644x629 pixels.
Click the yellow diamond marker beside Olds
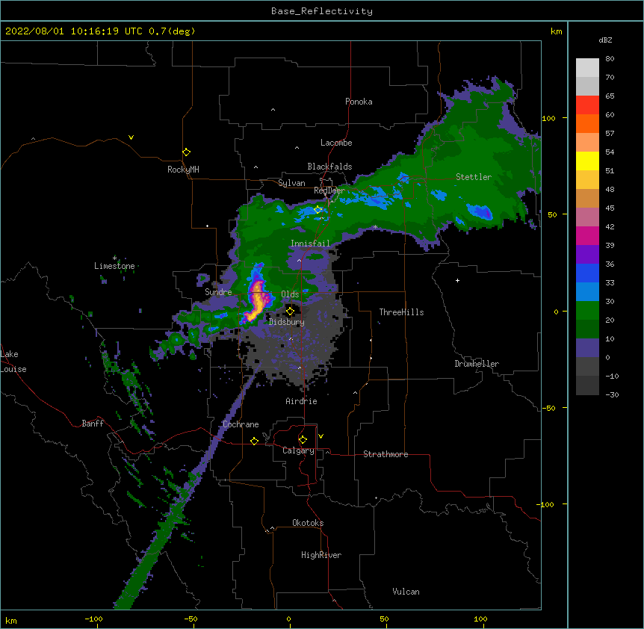coord(290,312)
